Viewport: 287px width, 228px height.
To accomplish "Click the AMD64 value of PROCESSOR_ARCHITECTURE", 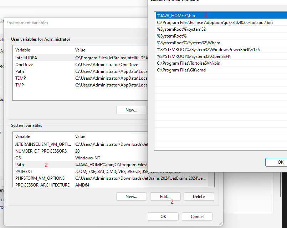I will pos(82,185).
